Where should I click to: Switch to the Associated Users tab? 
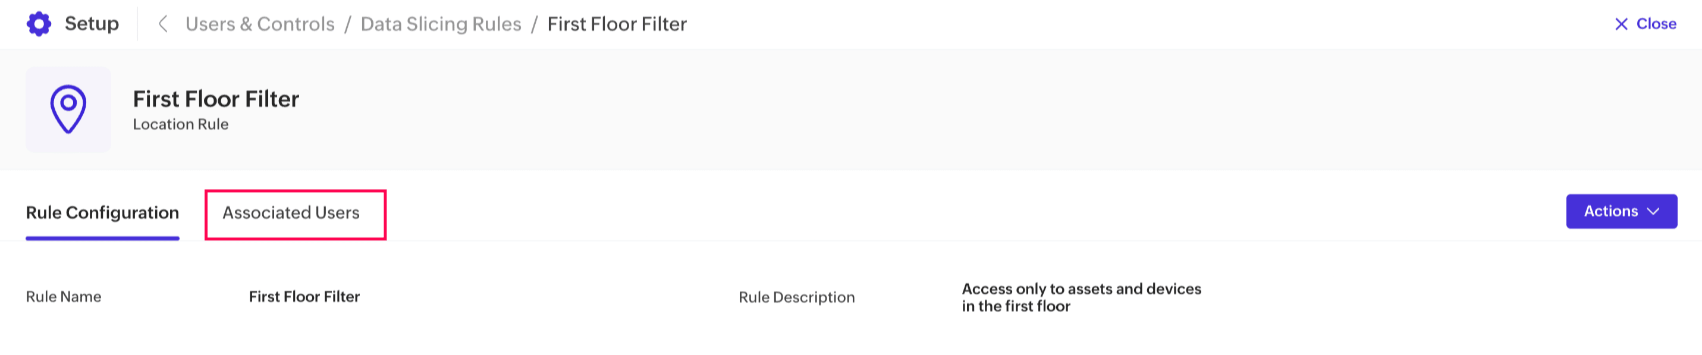tap(291, 213)
